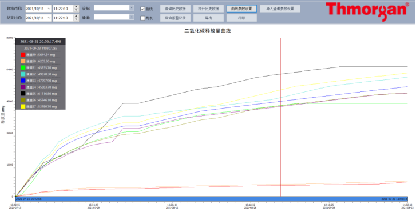Click the blue time range bar below the chart
Viewport: 416px width, 212px height.
click(212, 199)
